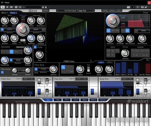Set filter slope to 24 dB

coord(127,31)
